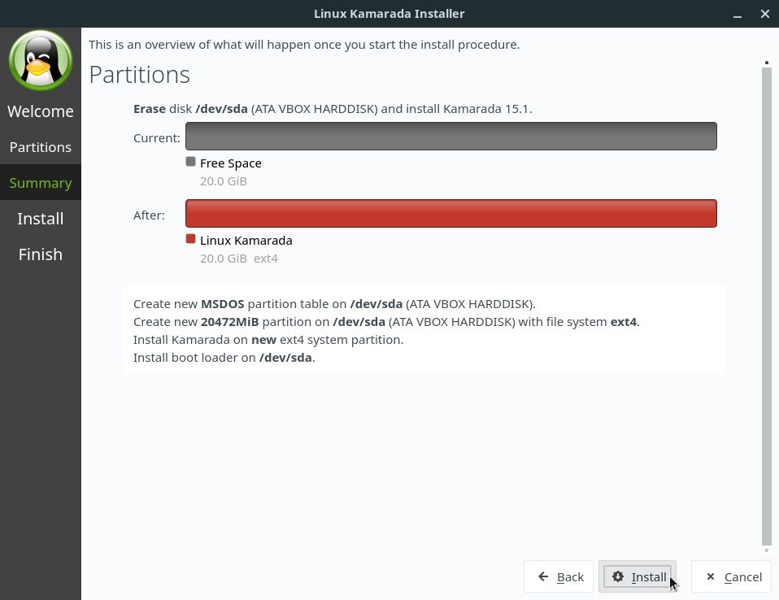
Task: Jump to the Finish step in the sidebar
Action: pos(40,254)
